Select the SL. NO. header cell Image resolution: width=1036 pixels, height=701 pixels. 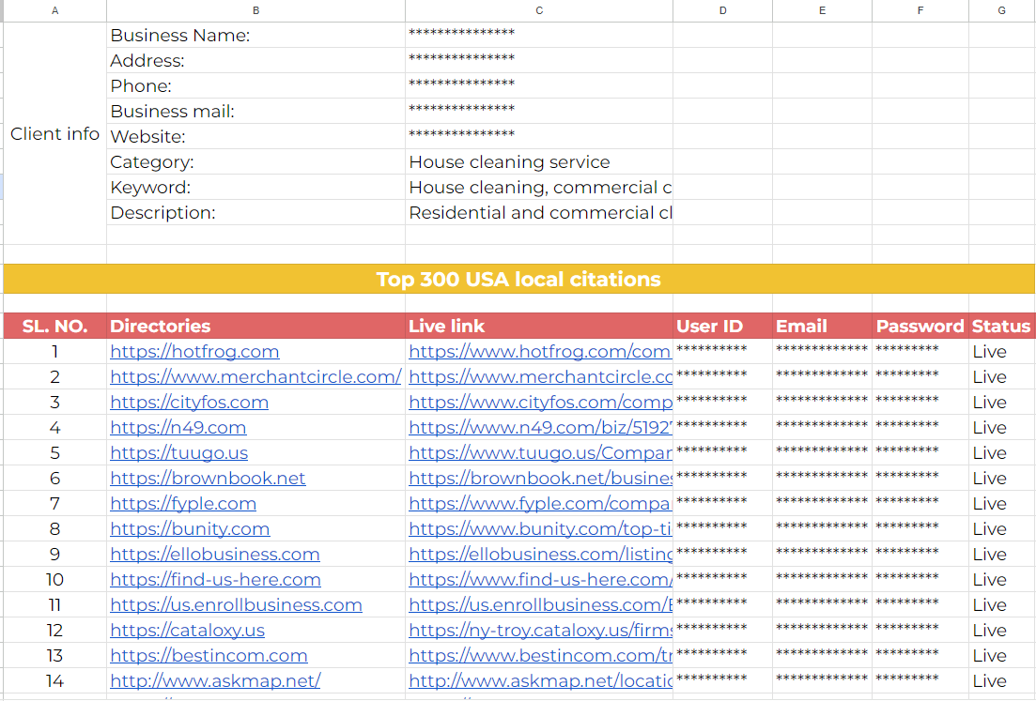[x=54, y=326]
